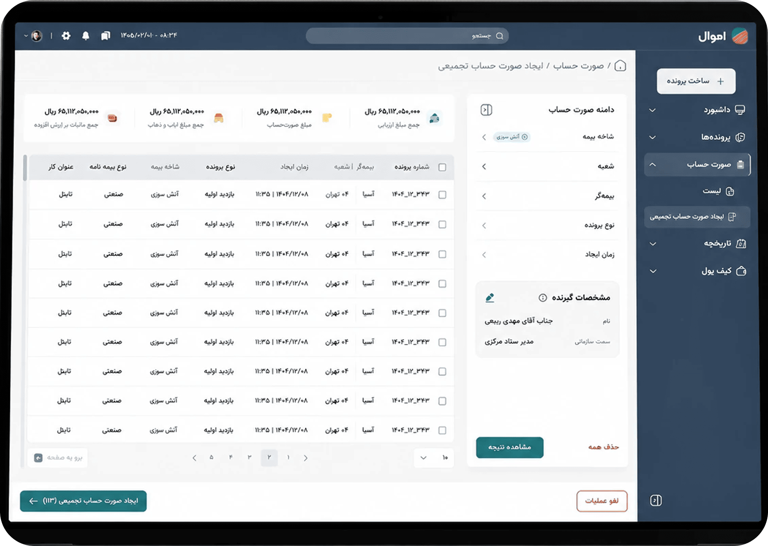This screenshot has height=546, width=768.
Task: Expand the نوع پرونده filter
Action: click(484, 225)
